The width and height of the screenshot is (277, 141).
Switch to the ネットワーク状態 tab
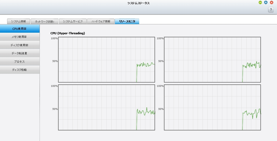[45, 21]
